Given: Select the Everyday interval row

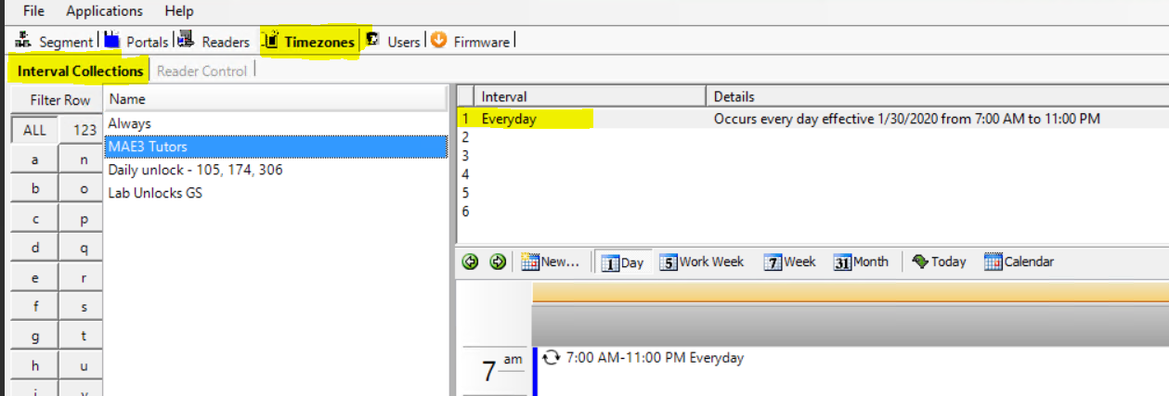Looking at the screenshot, I should pyautogui.click(x=590, y=119).
